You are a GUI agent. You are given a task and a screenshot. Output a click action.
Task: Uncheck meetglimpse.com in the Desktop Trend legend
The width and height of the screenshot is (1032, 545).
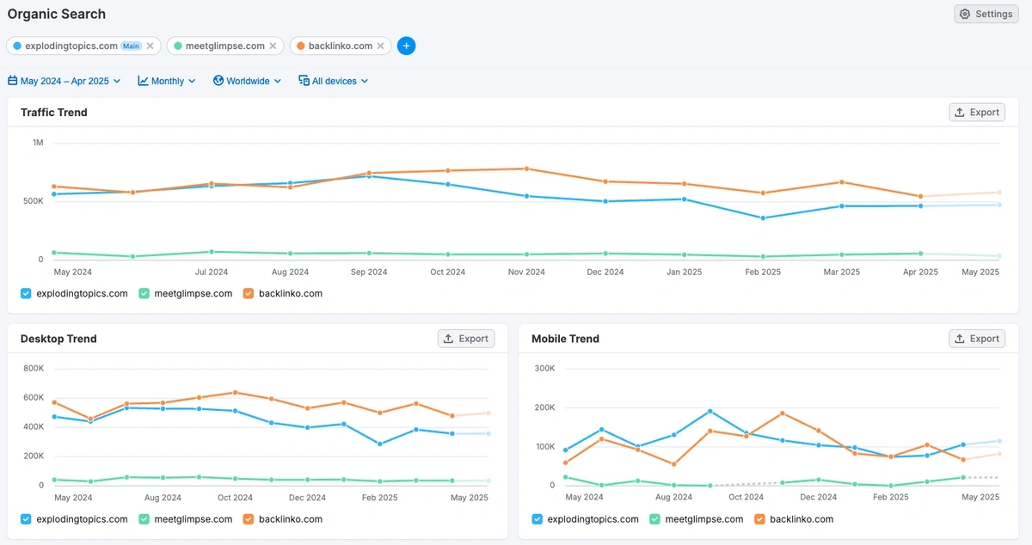click(144, 519)
